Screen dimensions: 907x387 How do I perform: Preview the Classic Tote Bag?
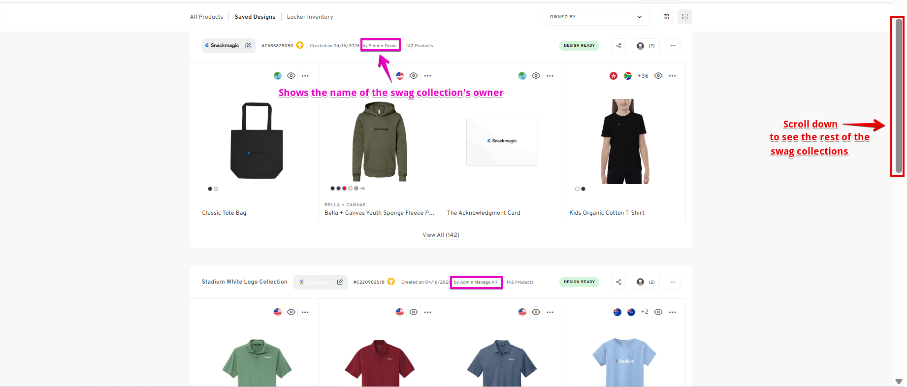(x=292, y=76)
